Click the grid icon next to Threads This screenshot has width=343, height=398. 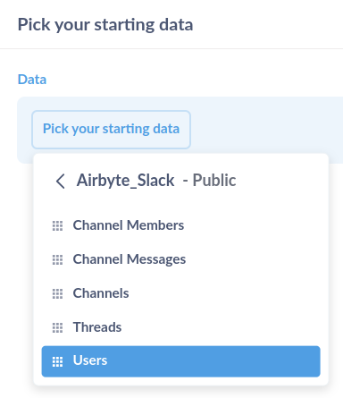57,327
